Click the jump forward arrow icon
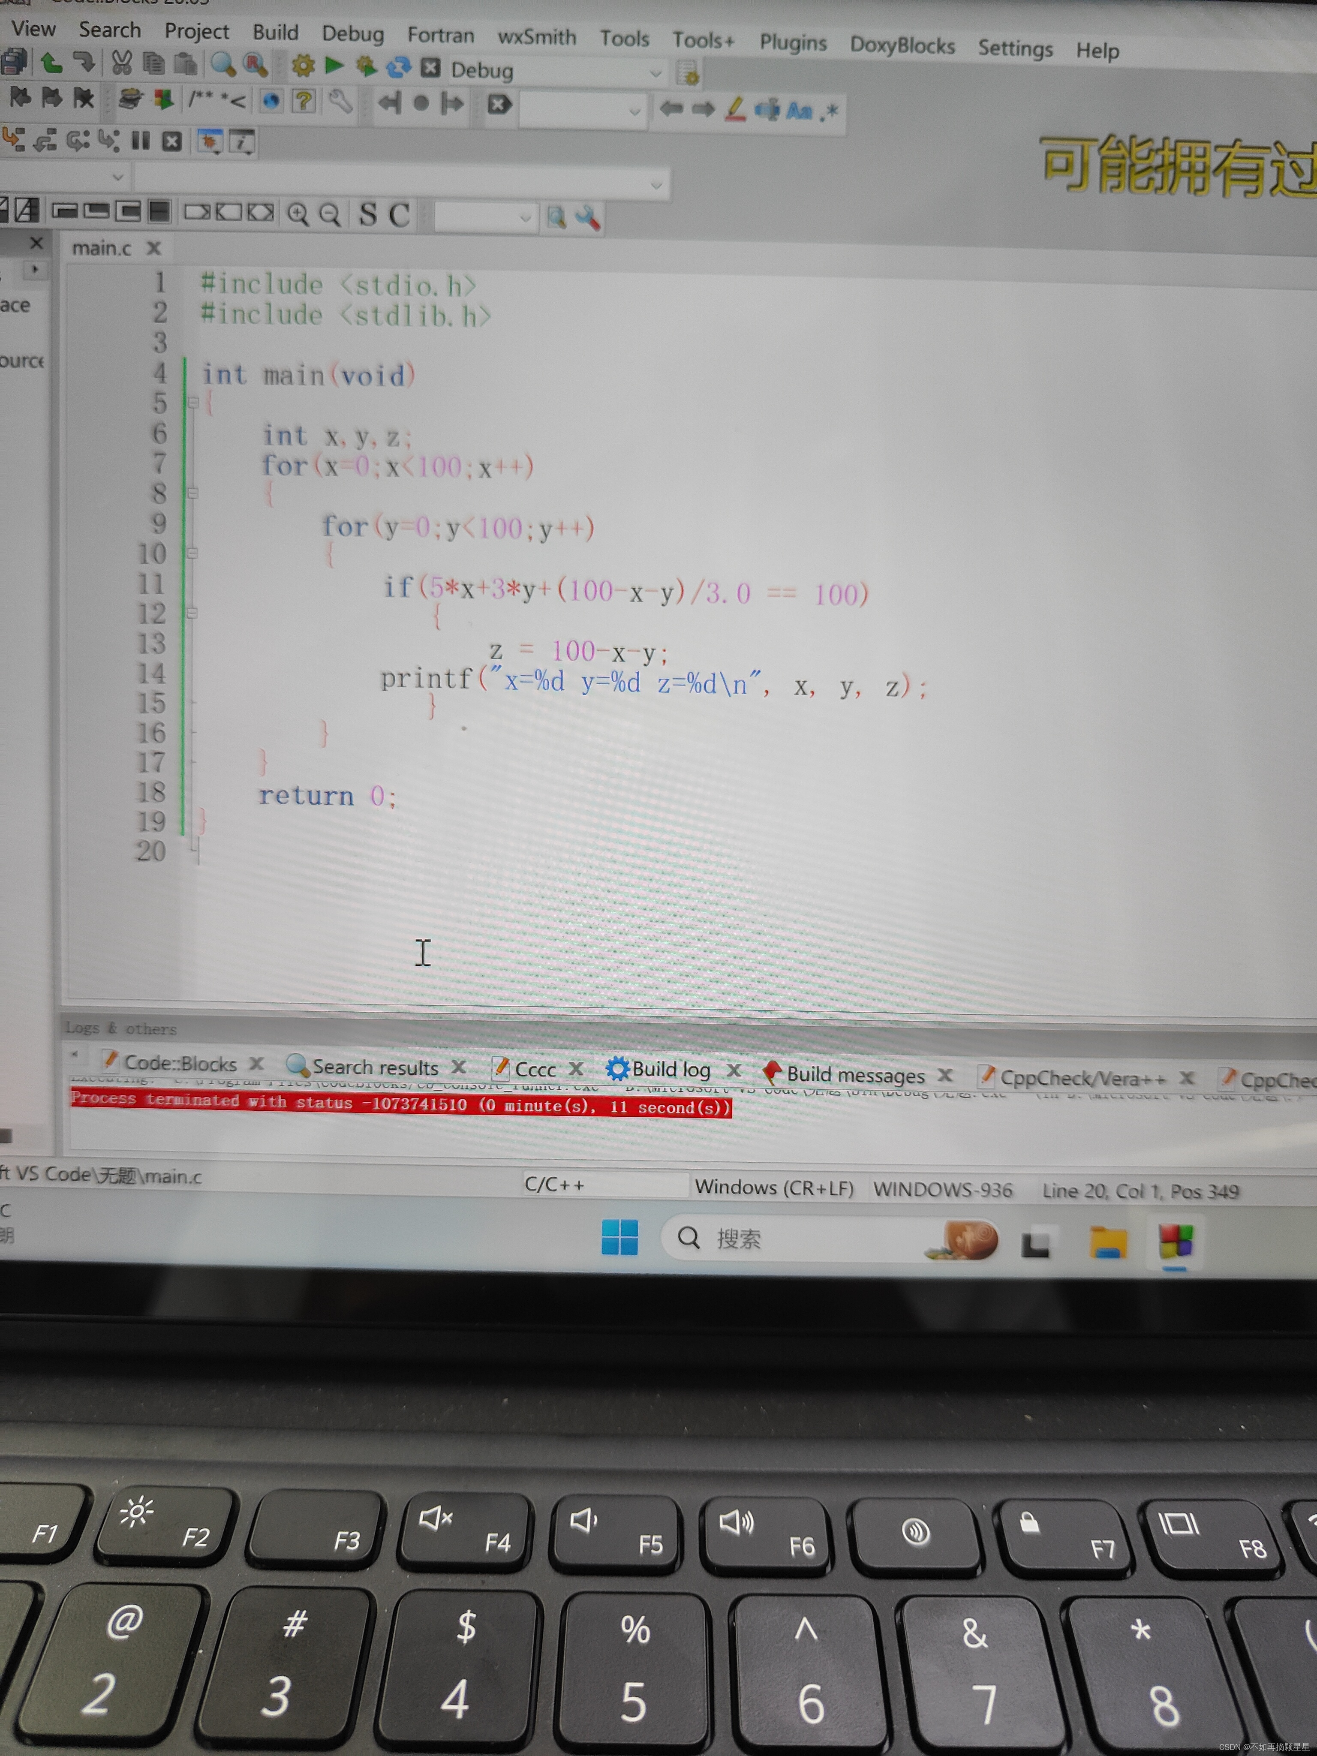The image size is (1317, 1756). point(452,103)
